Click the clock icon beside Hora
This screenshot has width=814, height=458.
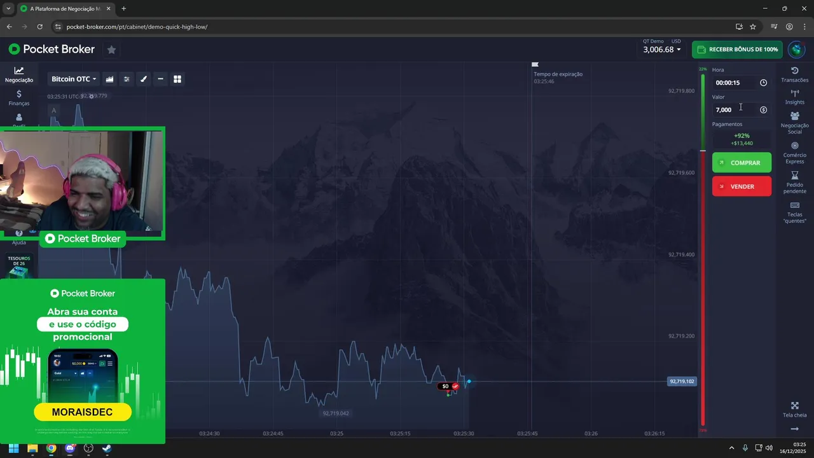pos(763,83)
